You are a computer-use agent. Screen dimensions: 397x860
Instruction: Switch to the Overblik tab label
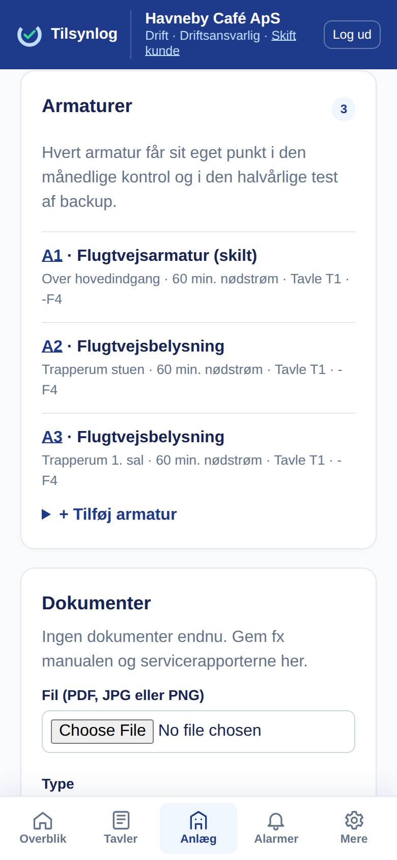coord(43,839)
